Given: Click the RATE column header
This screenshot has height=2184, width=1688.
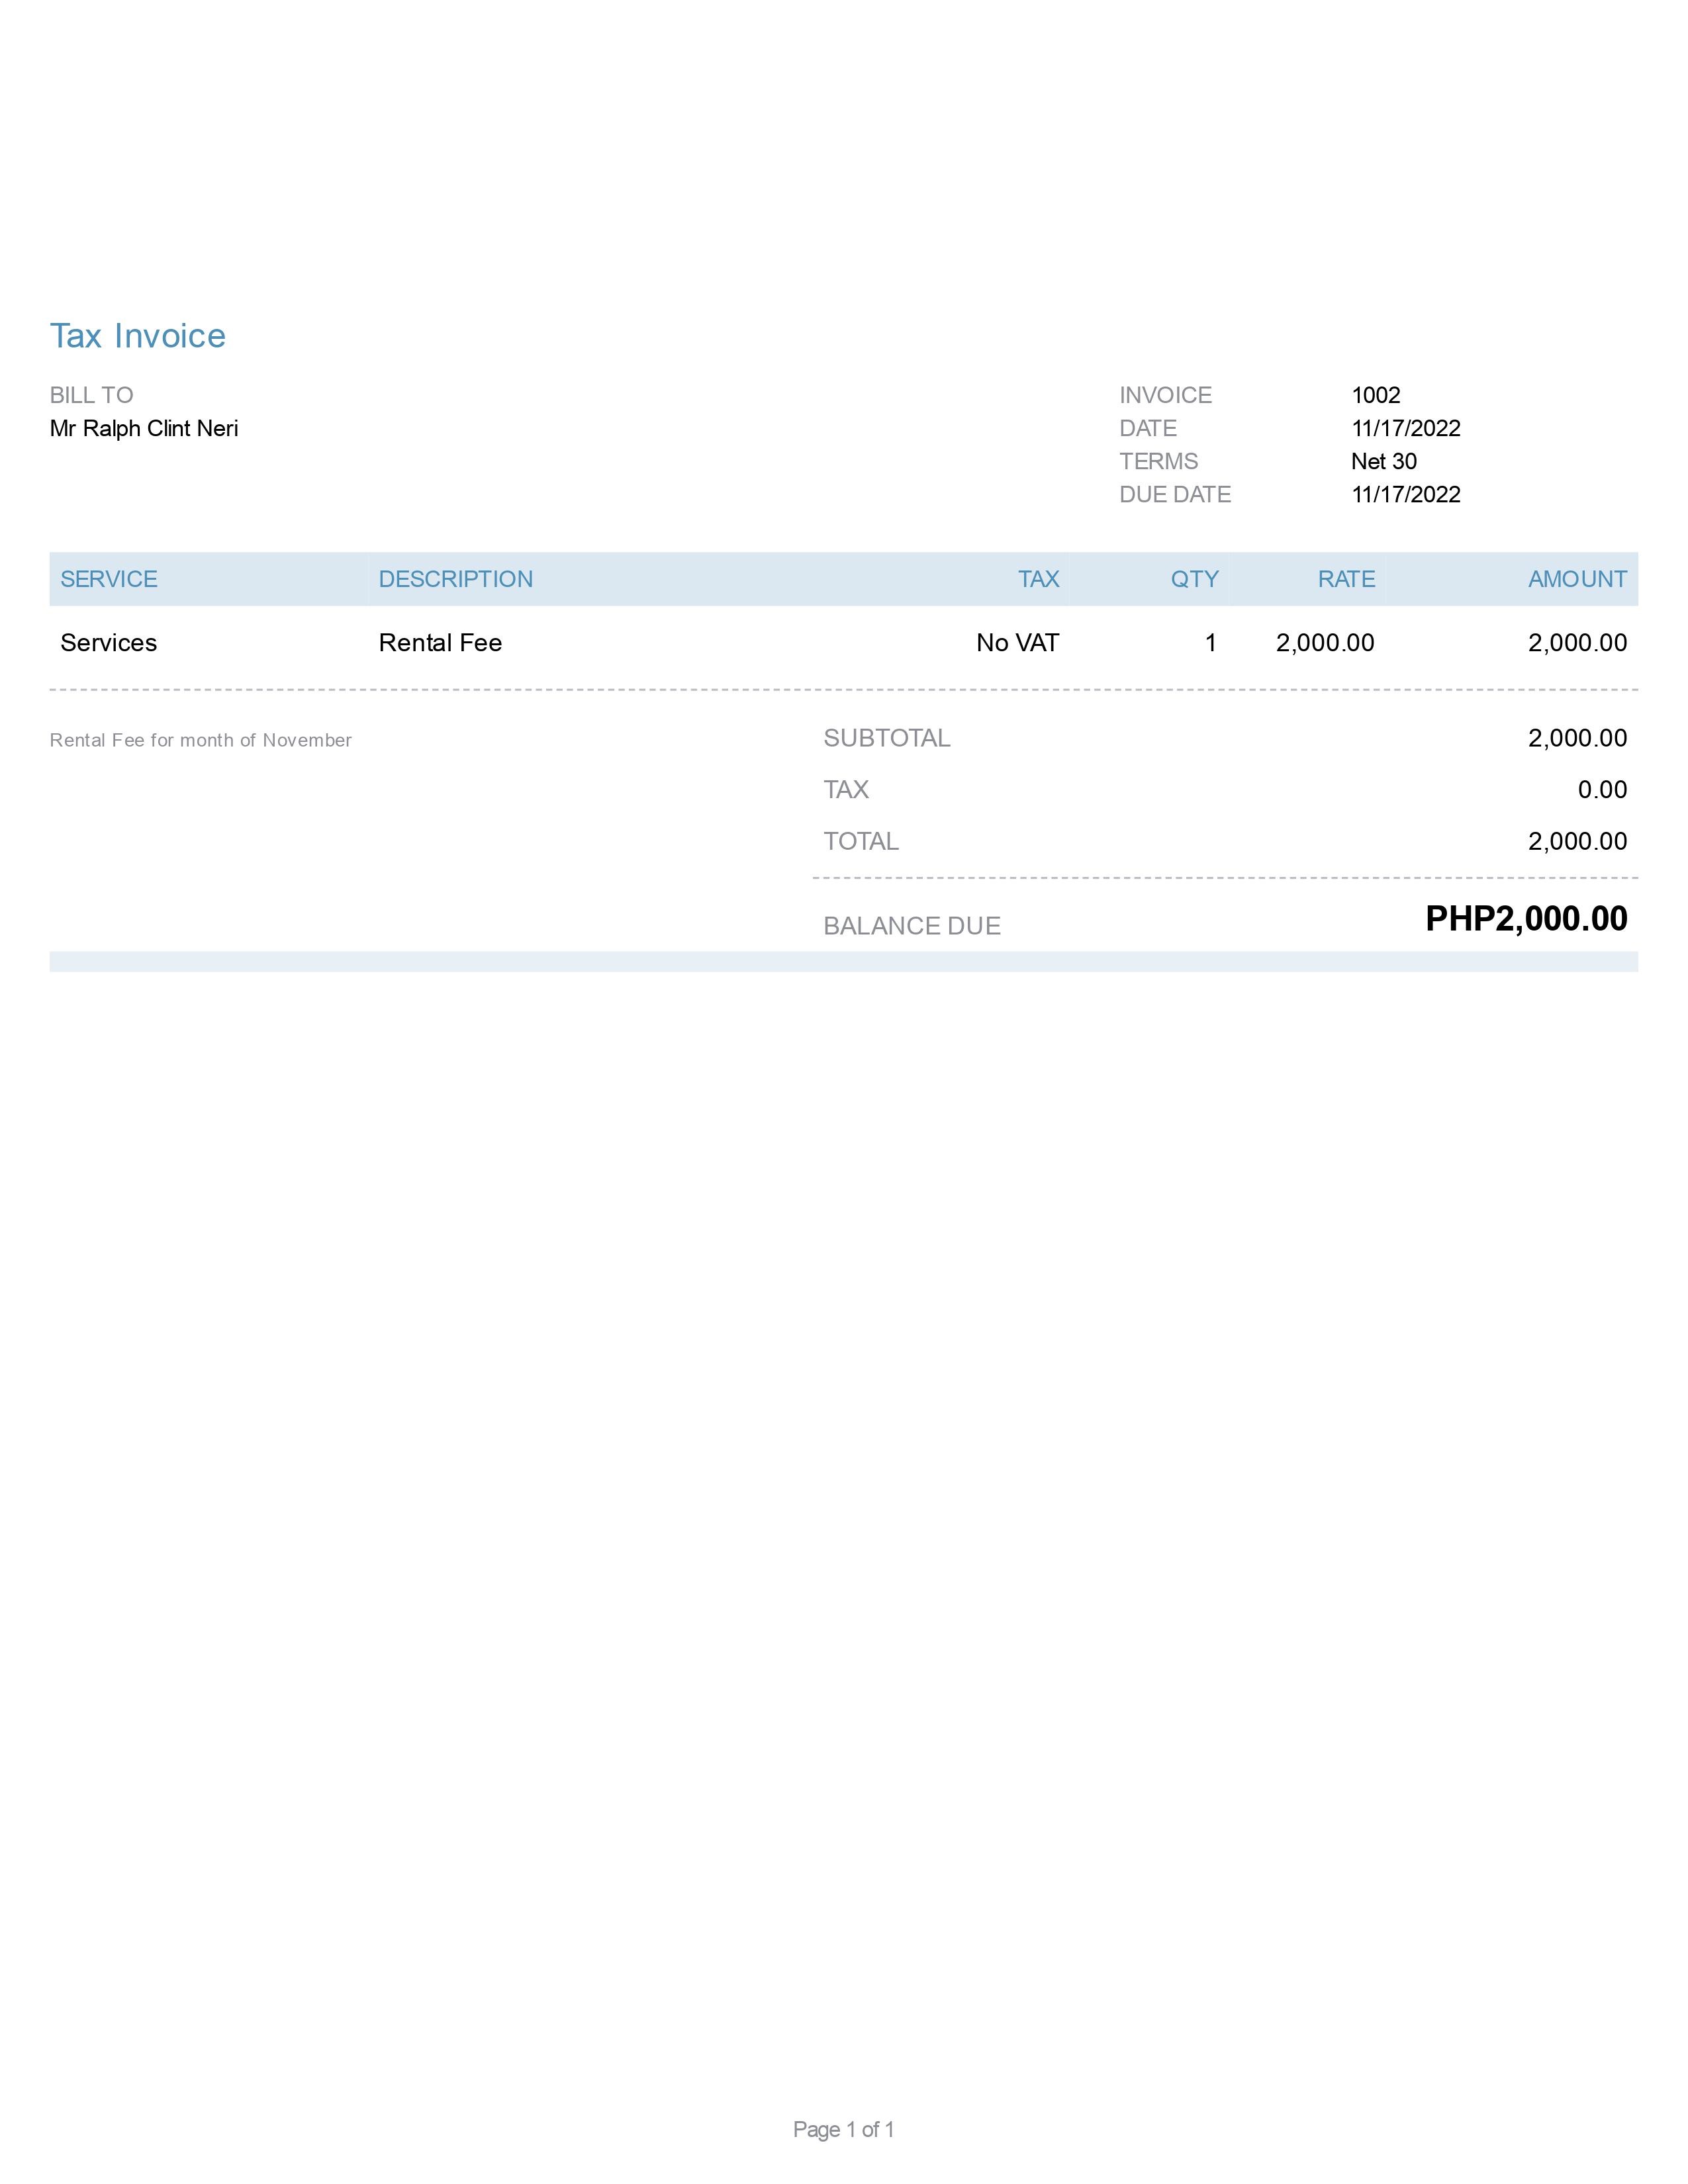Looking at the screenshot, I should click(1346, 579).
